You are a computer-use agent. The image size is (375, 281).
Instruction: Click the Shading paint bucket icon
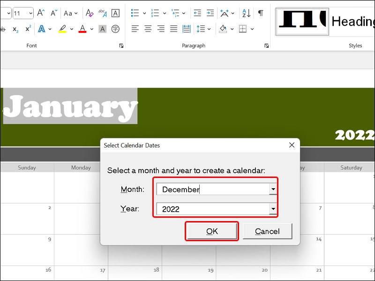tap(223, 29)
